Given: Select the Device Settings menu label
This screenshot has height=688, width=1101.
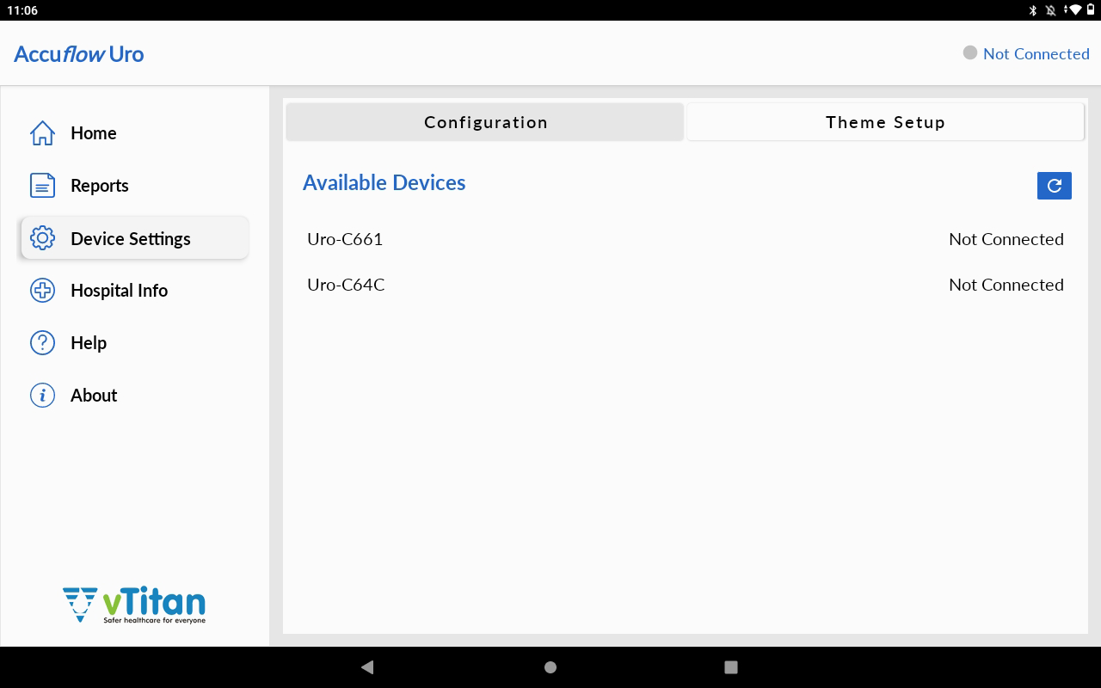Looking at the screenshot, I should (131, 238).
